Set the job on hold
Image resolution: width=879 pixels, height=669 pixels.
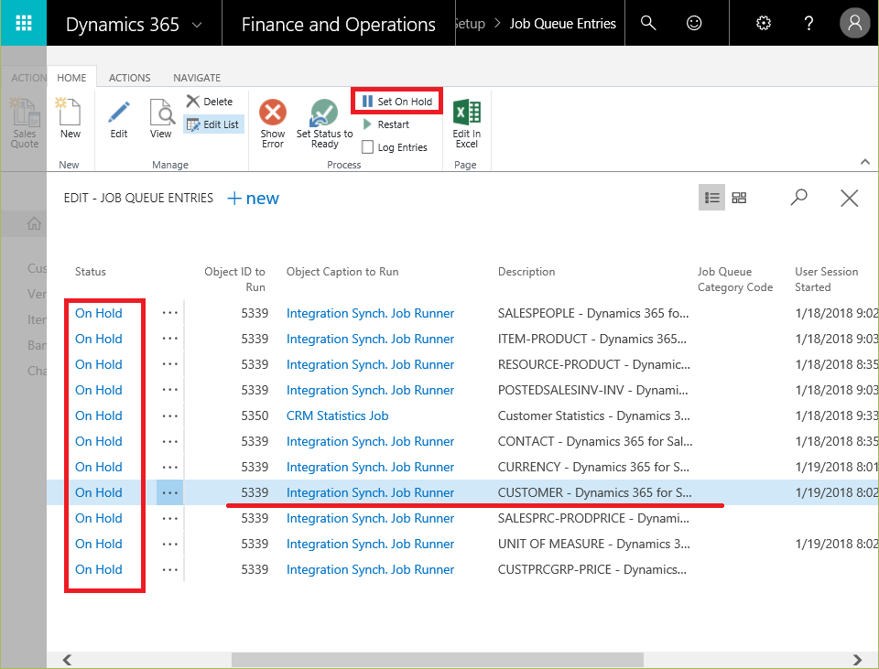[397, 102]
